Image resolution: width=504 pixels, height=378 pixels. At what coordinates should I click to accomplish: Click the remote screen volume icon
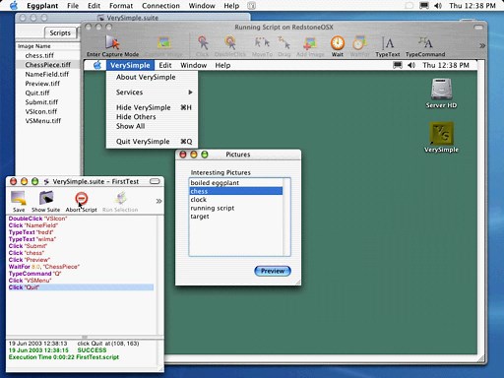411,65
